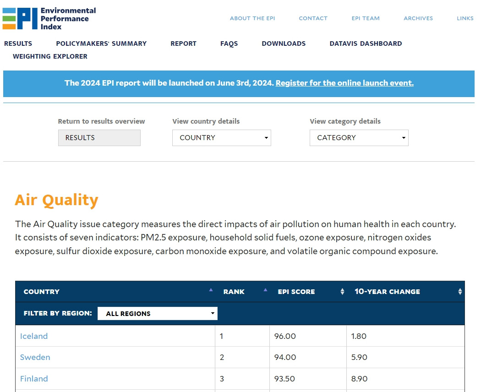The width and height of the screenshot is (481, 392).
Task: Click the Air Quality heading
Action: [56, 200]
